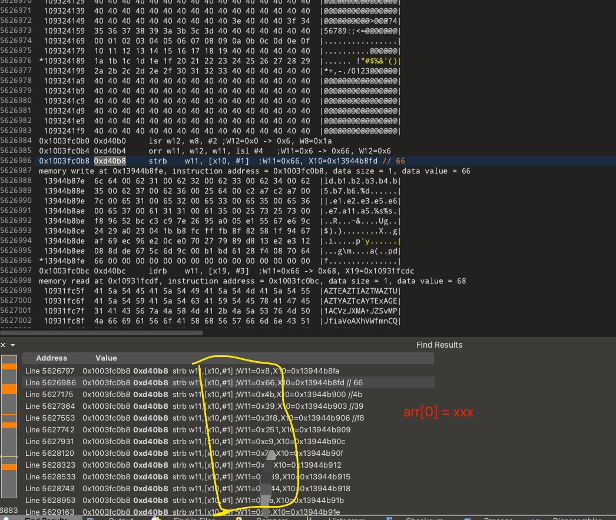This screenshot has width=616, height=520.
Task: Open the Checksum bottom tab
Action: (424, 518)
